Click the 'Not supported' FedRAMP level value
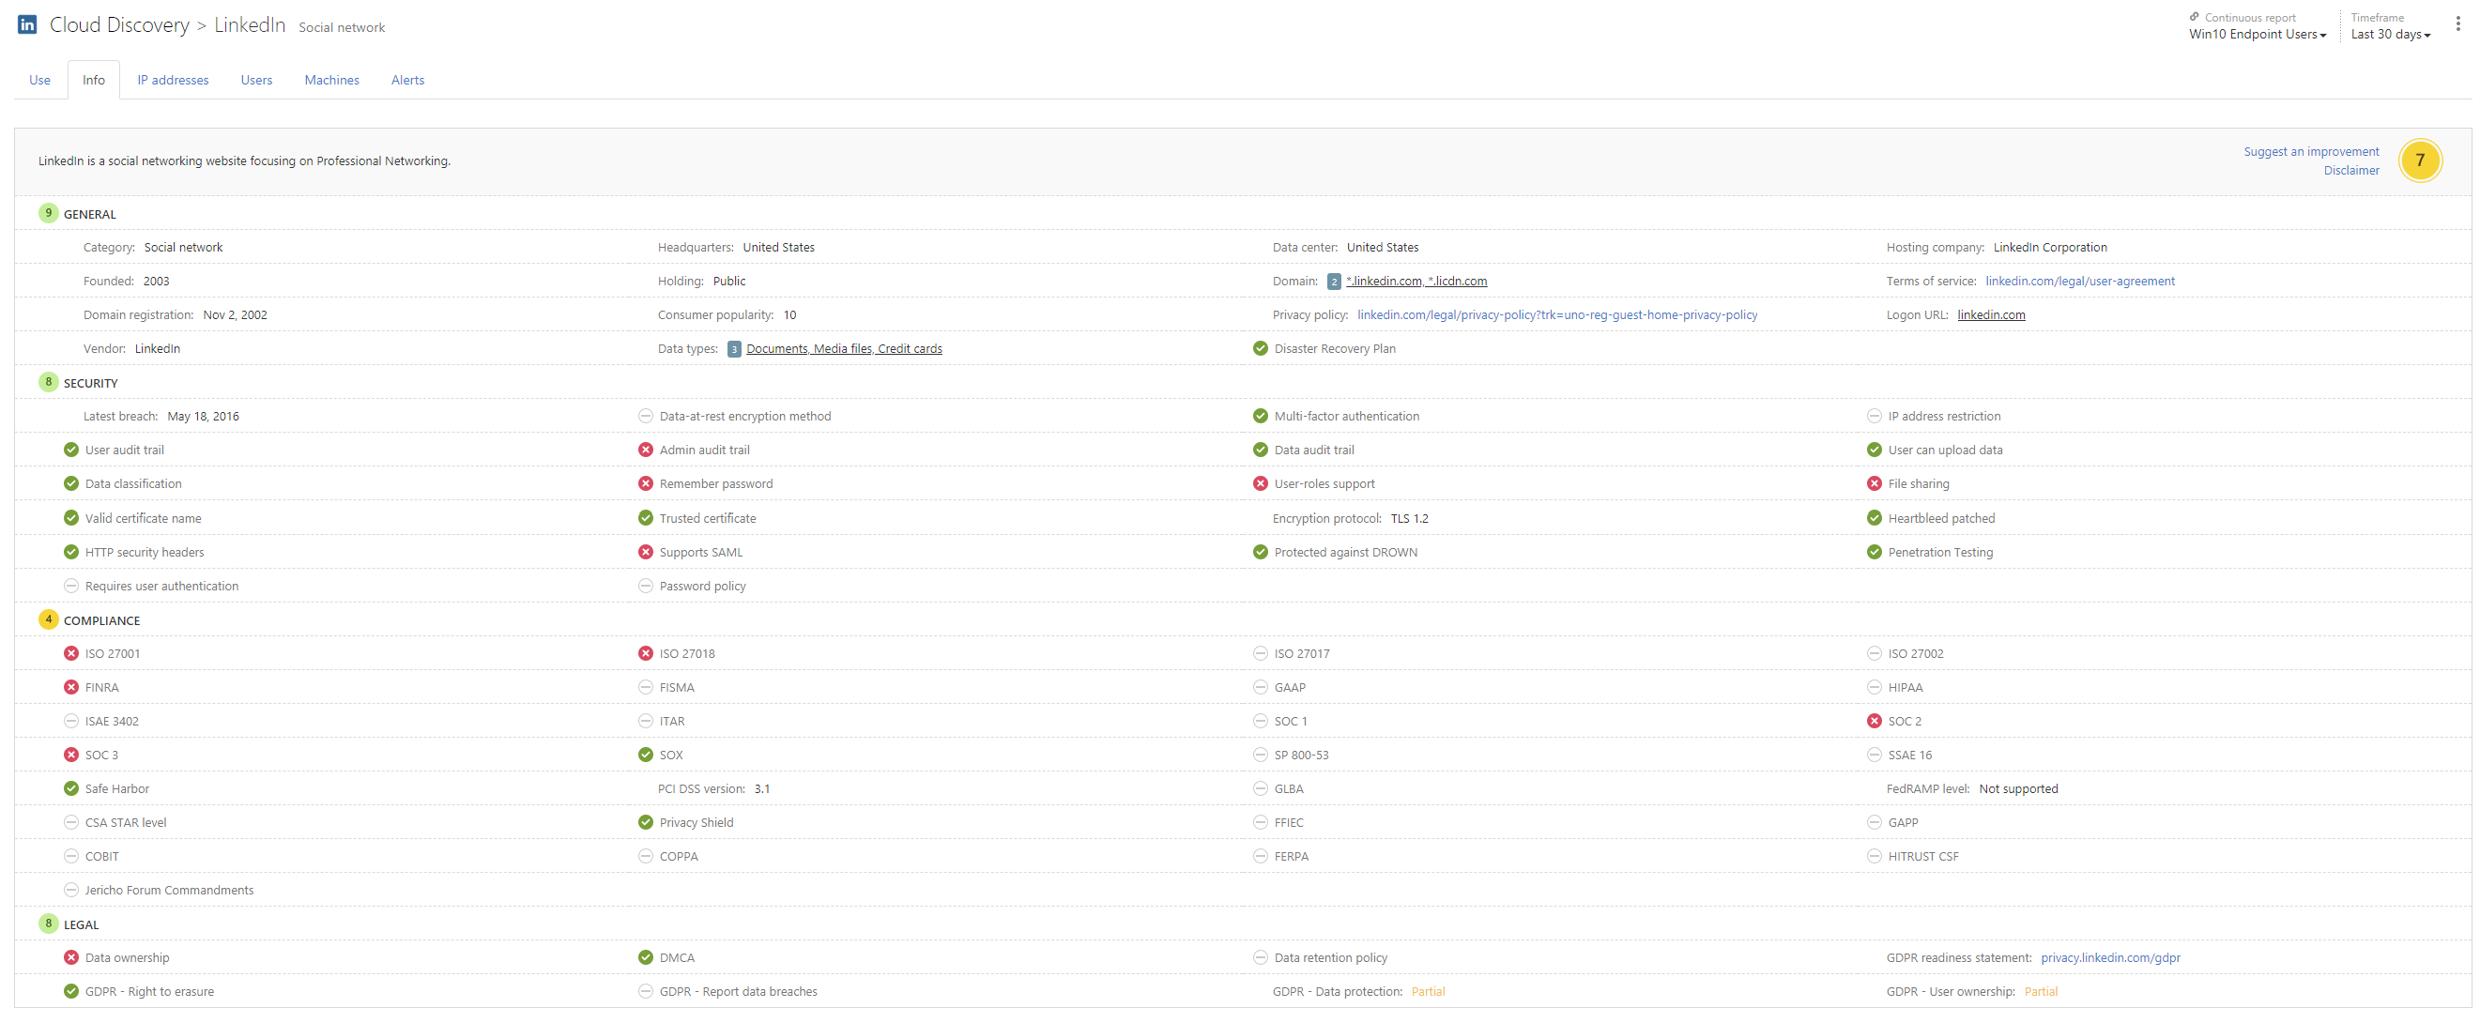2480x1023 pixels. [x=2018, y=788]
